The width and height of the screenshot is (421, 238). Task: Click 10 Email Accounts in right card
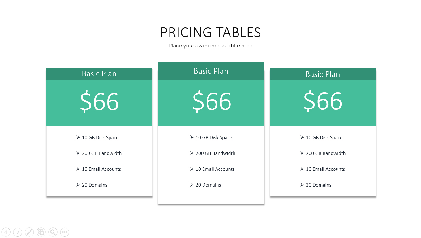point(325,169)
